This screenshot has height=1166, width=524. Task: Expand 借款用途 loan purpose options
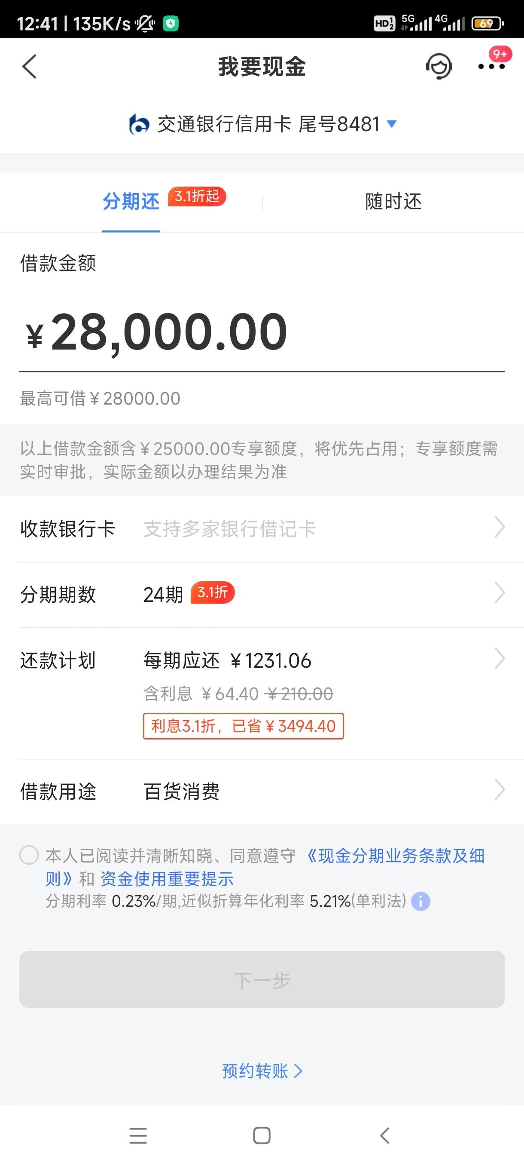(262, 792)
